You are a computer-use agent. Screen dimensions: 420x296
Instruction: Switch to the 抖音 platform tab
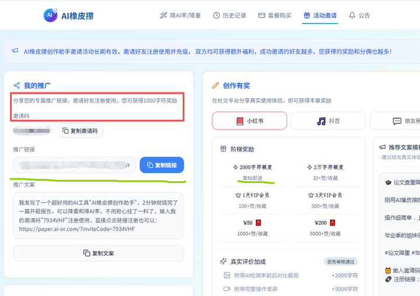click(x=327, y=121)
